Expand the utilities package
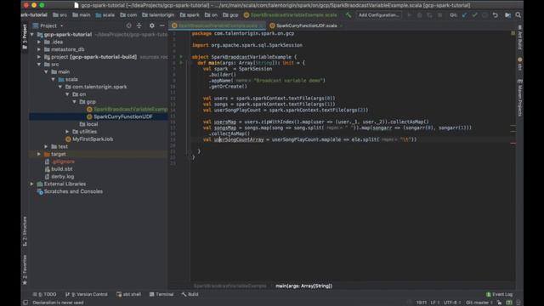This screenshot has width=544, height=306. [x=67, y=132]
